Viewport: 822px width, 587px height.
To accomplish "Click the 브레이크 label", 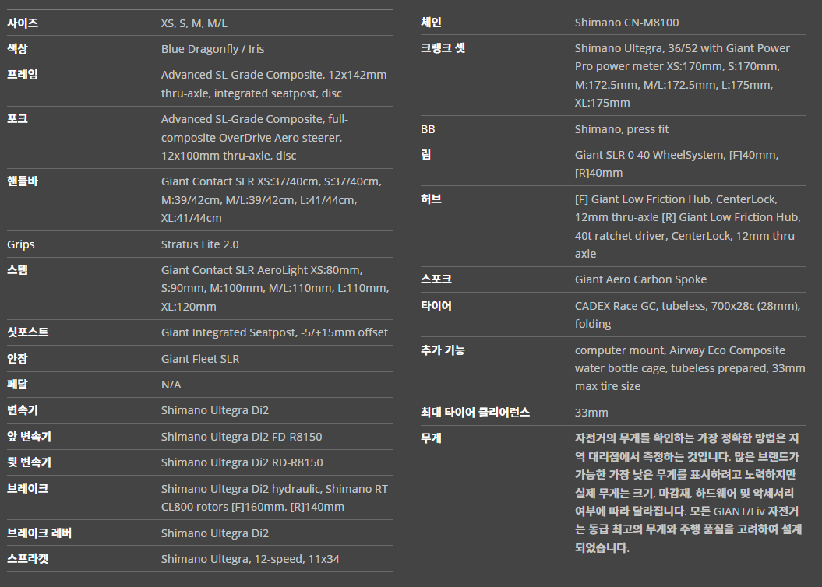I will 28,489.
